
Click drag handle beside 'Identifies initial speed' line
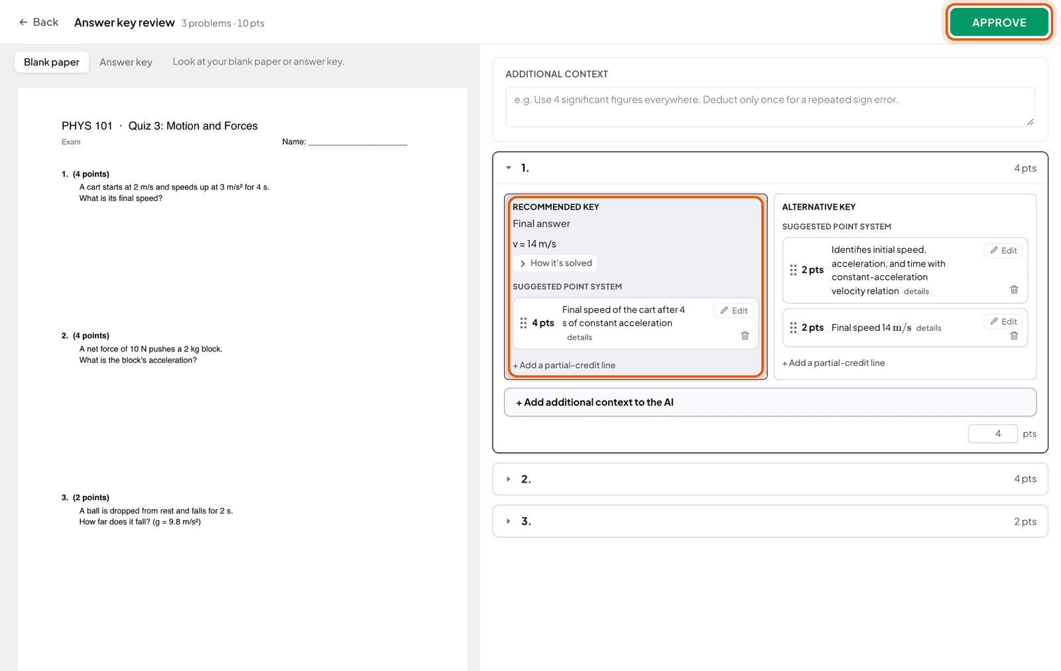793,270
